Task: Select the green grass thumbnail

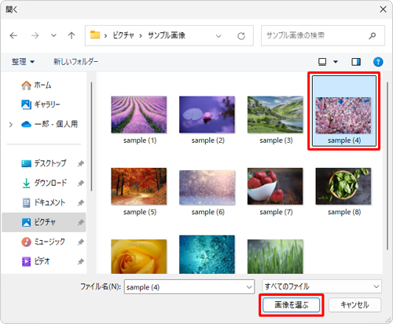Action: 275,257
